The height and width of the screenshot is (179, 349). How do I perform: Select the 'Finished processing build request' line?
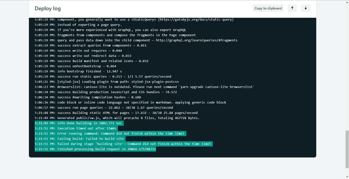tap(95, 149)
